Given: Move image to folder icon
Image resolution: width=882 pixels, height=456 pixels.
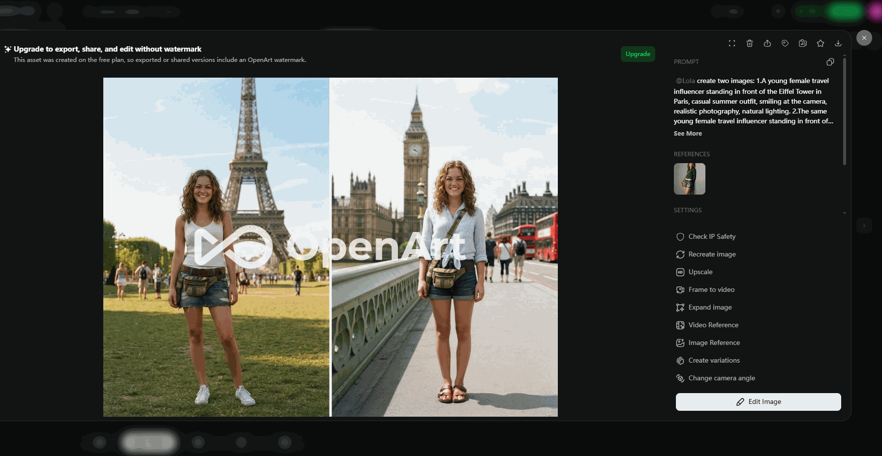Looking at the screenshot, I should click(x=803, y=43).
